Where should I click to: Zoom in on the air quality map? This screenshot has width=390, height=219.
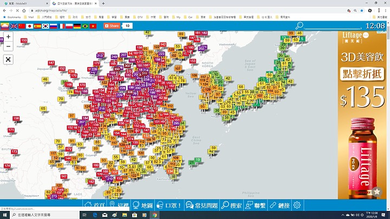click(8, 37)
